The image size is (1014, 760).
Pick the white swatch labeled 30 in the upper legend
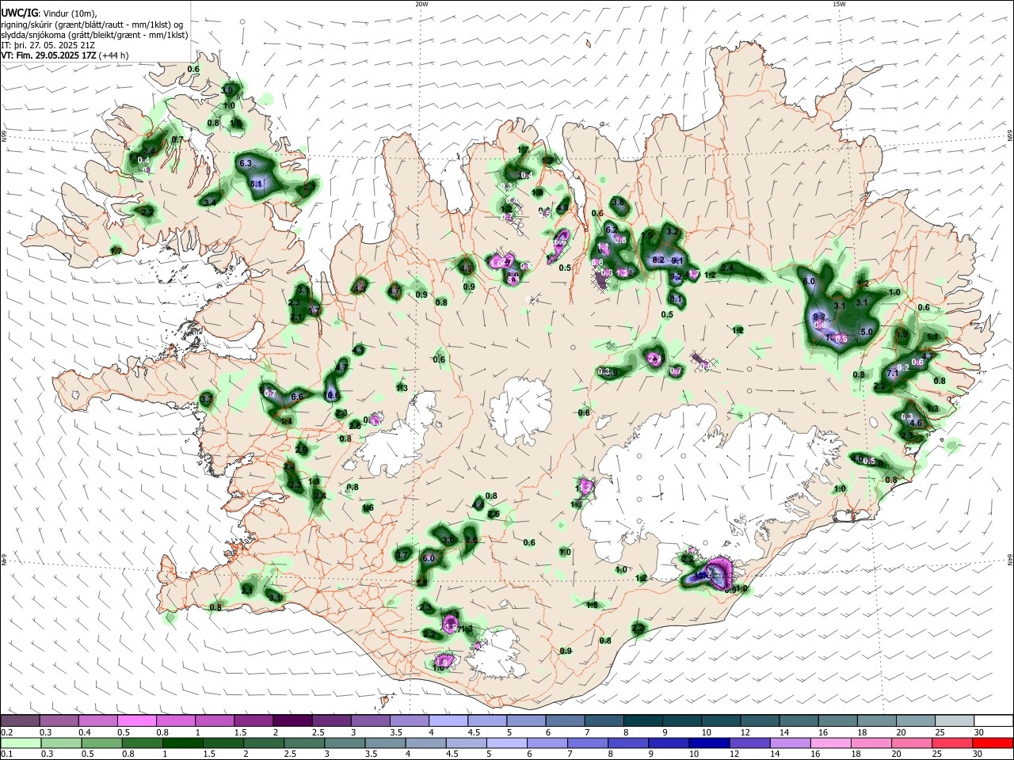point(993,721)
